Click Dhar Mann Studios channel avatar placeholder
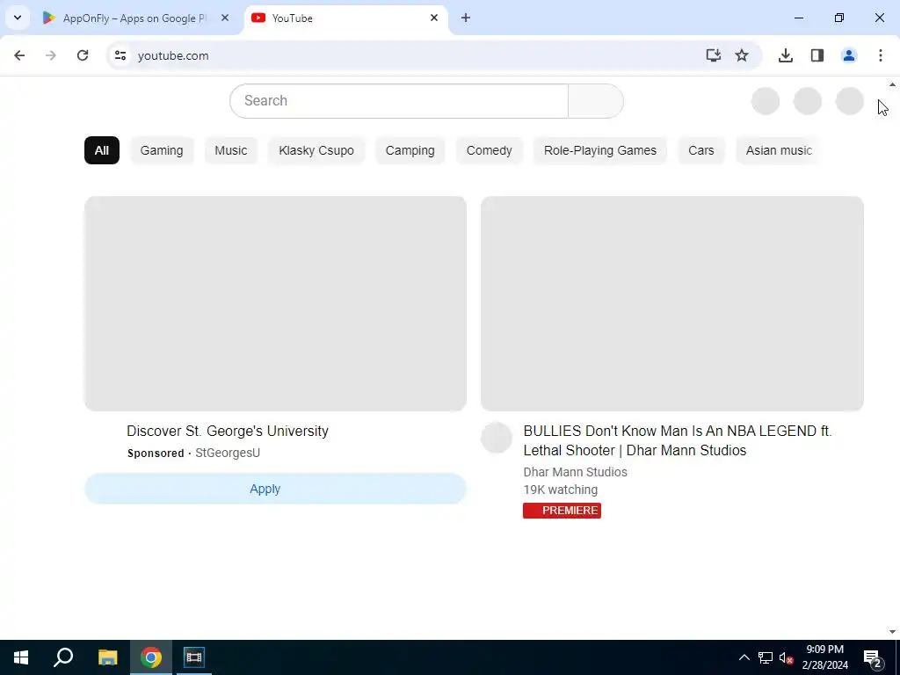The width and height of the screenshot is (900, 675). [x=497, y=438]
